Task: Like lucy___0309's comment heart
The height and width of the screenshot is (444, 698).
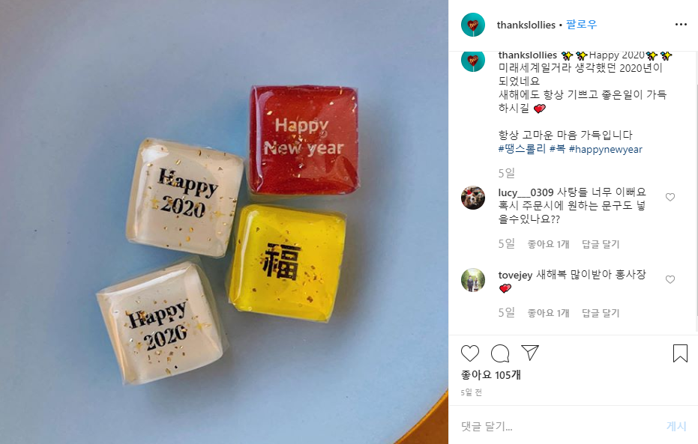Action: pyautogui.click(x=670, y=197)
